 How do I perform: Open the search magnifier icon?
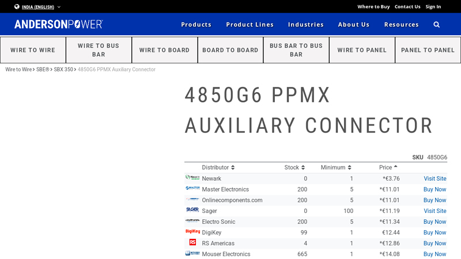coord(437,25)
